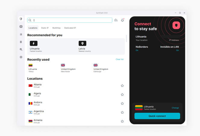Click the Armenia flag icon

[x=30, y=121]
